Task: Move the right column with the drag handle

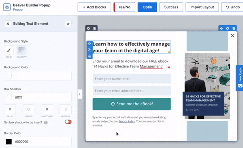Action: tap(222, 28)
